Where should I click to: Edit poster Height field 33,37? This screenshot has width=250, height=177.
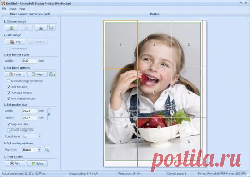[x=30, y=118]
